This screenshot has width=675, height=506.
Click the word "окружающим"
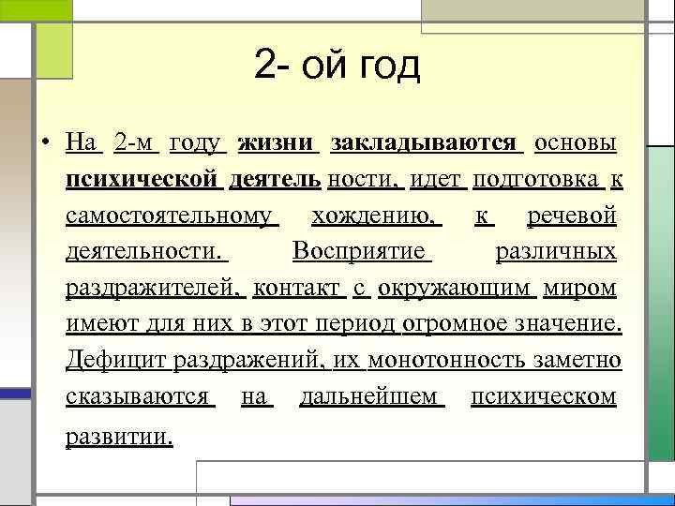pos(454,289)
